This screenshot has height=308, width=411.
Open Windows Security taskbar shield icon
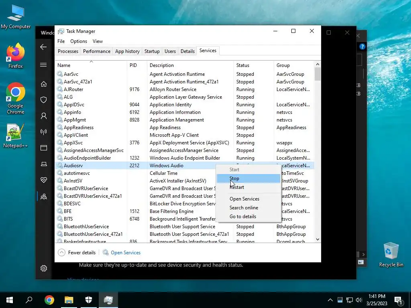89,300
